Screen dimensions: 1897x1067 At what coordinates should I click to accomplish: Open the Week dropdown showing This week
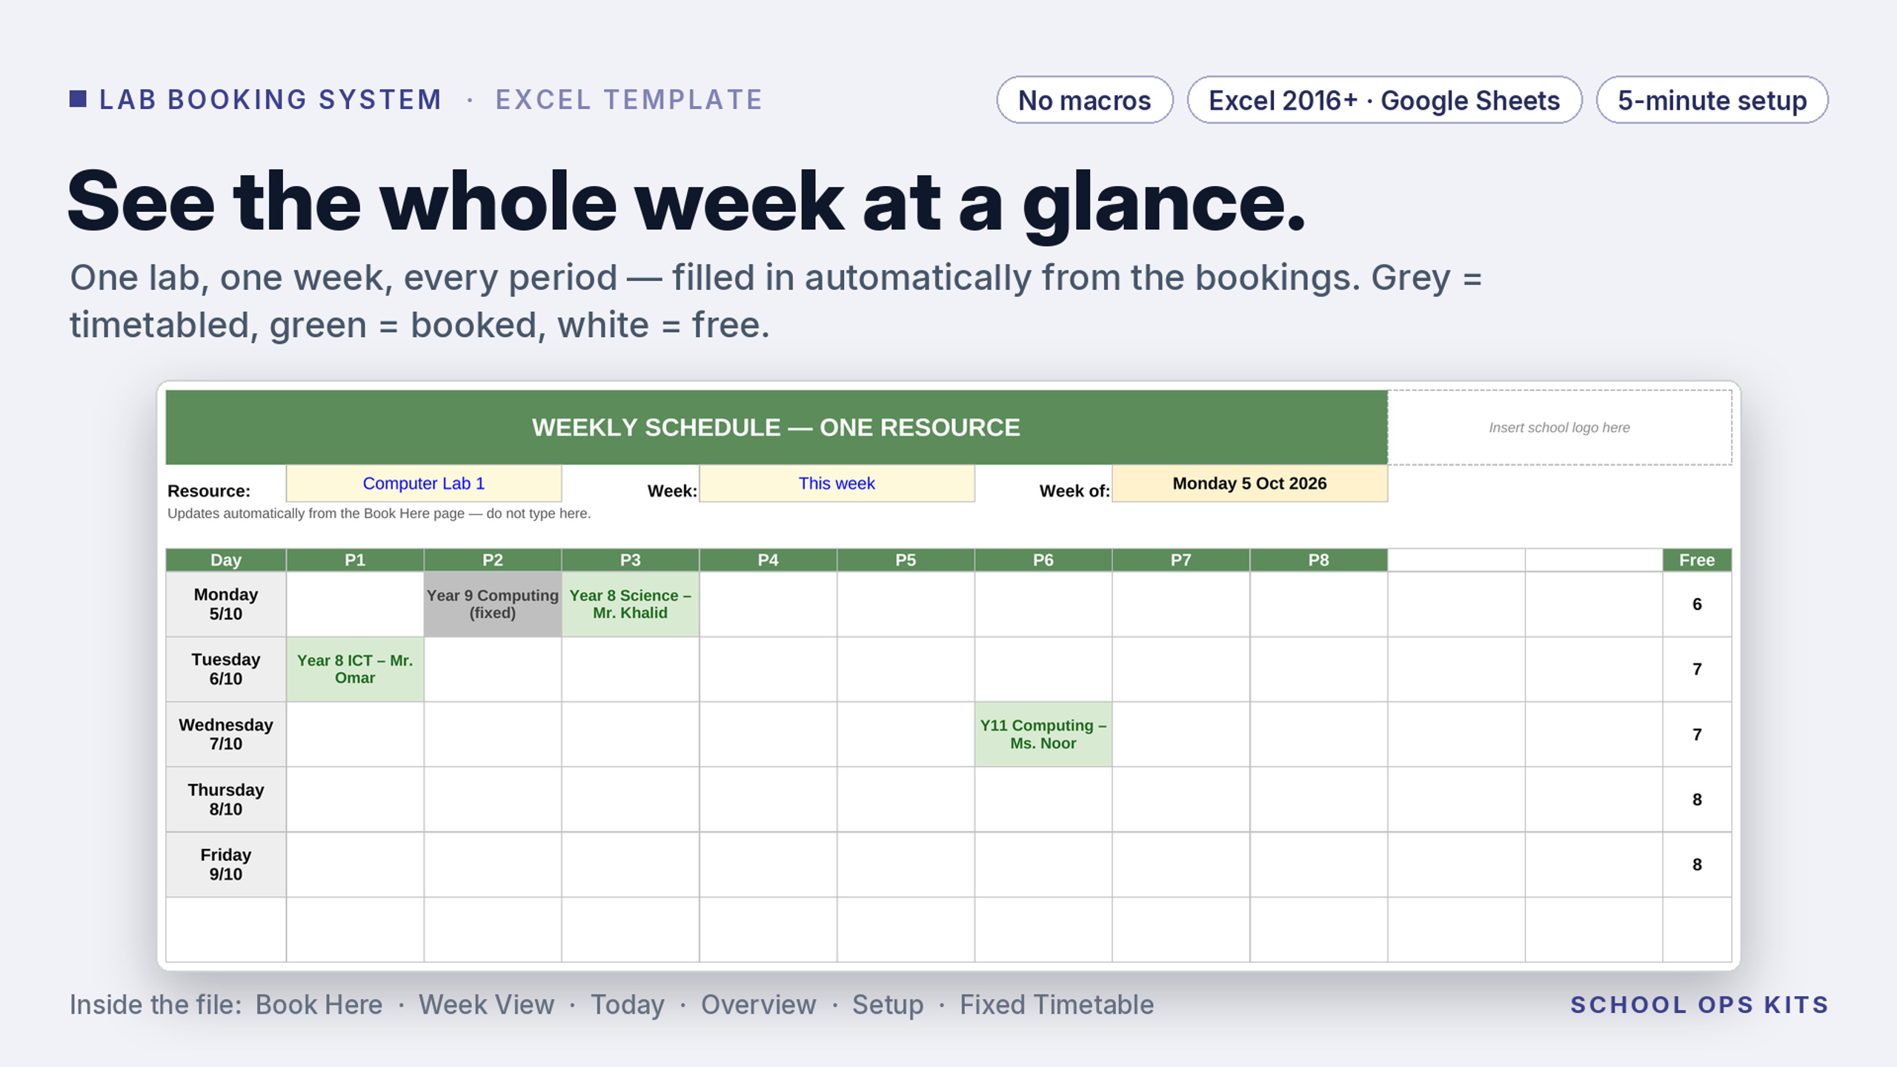[837, 484]
